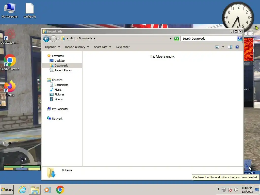This screenshot has height=195, width=260.
Task: Open Desktop under Favorites
Action: (59, 61)
